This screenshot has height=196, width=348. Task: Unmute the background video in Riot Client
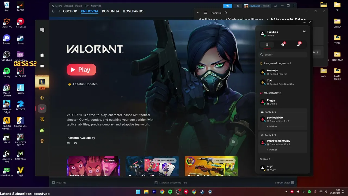[x=233, y=142]
